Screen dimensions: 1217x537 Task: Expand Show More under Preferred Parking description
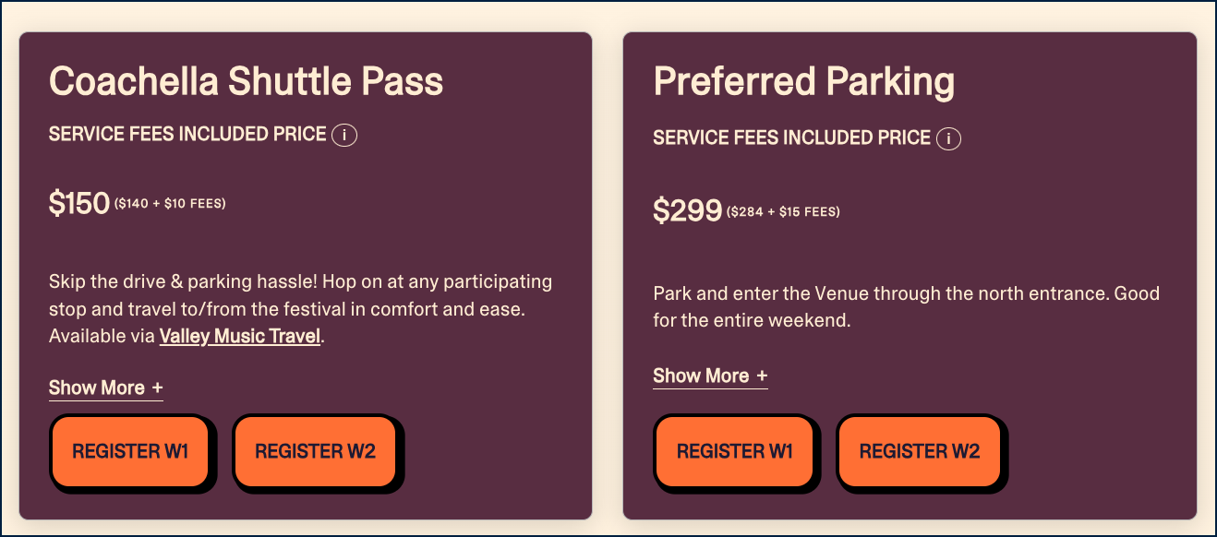coord(710,376)
